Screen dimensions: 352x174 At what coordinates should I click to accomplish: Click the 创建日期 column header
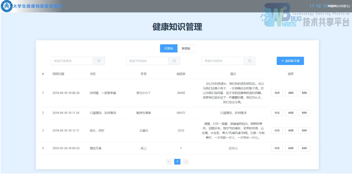(x=58, y=74)
